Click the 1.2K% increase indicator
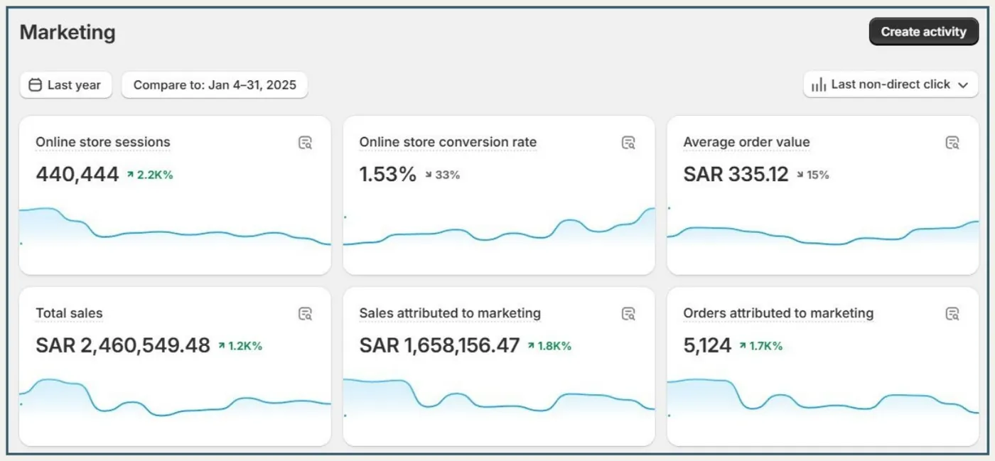The height and width of the screenshot is (461, 995). tap(240, 346)
